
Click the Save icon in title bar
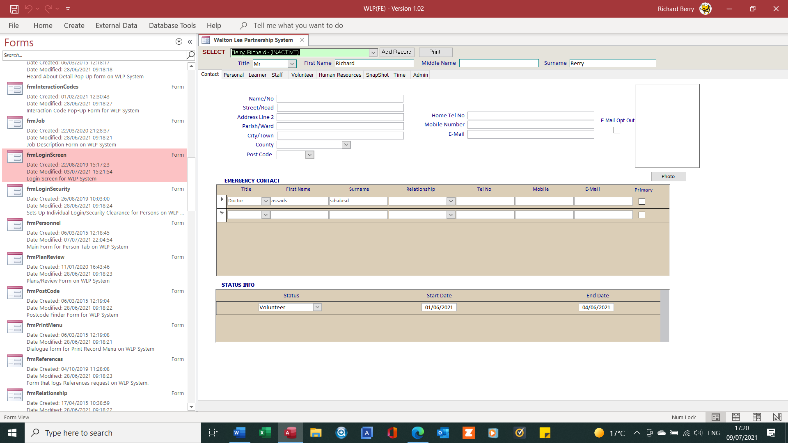(14, 9)
